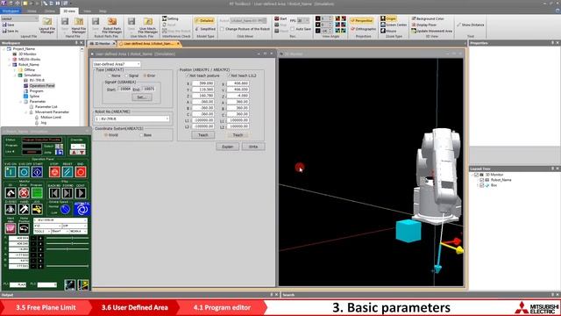Click the Write button

253,147
